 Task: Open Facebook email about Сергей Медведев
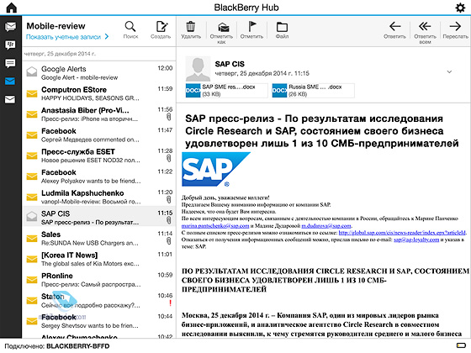[x=99, y=134]
